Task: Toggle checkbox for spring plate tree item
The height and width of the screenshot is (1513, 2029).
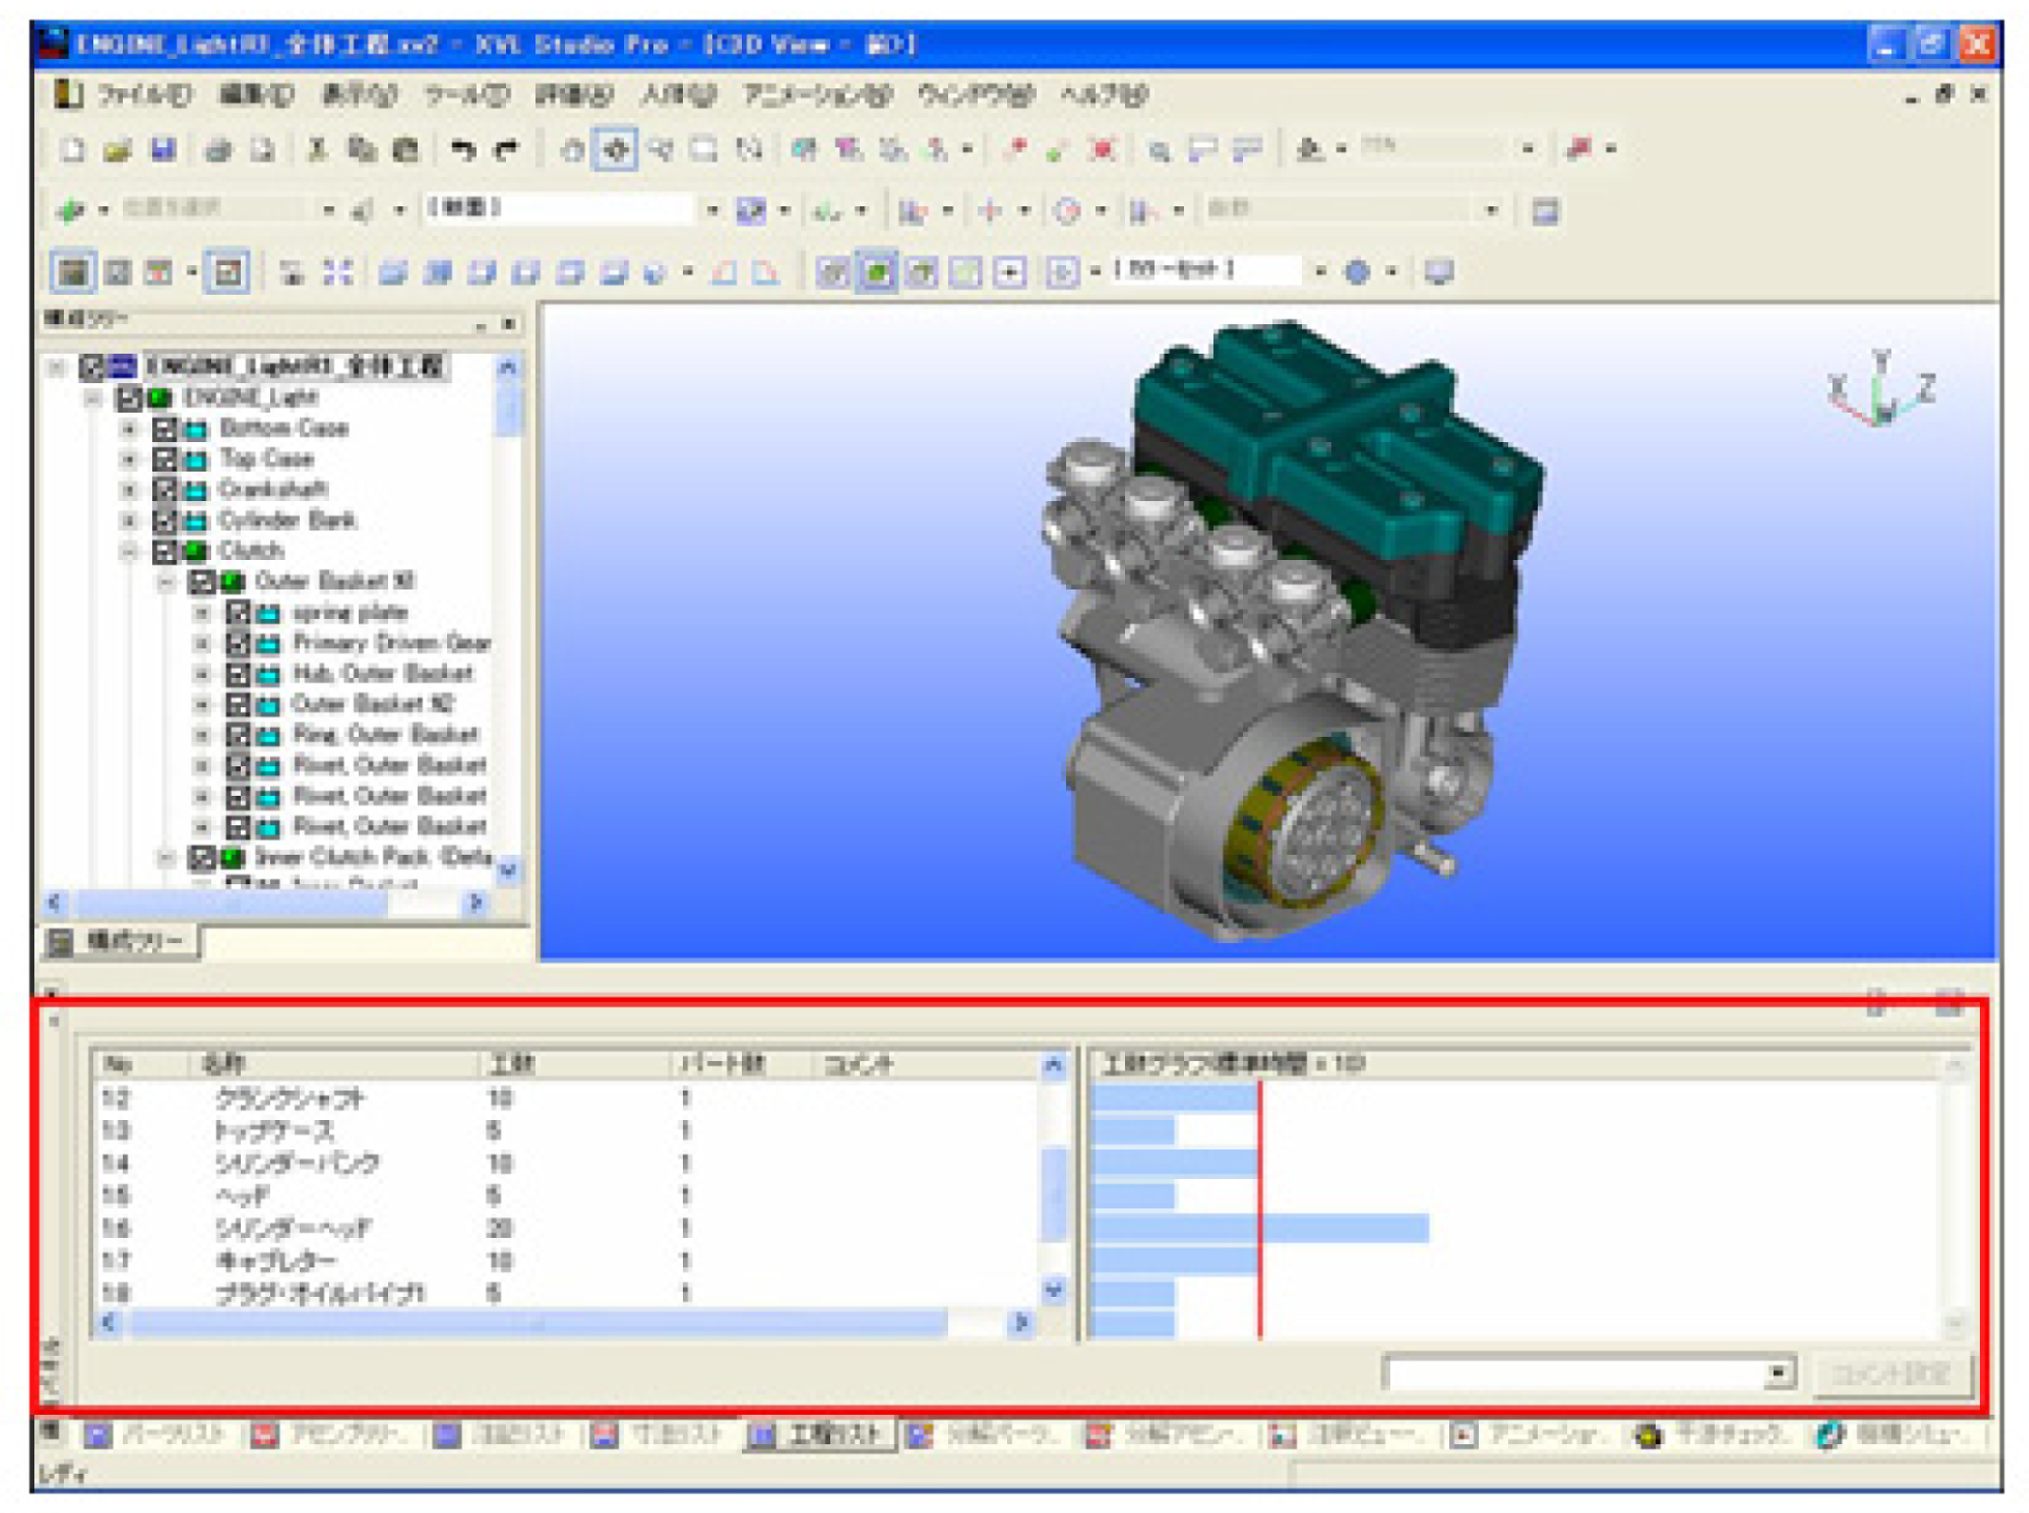Action: [x=238, y=613]
